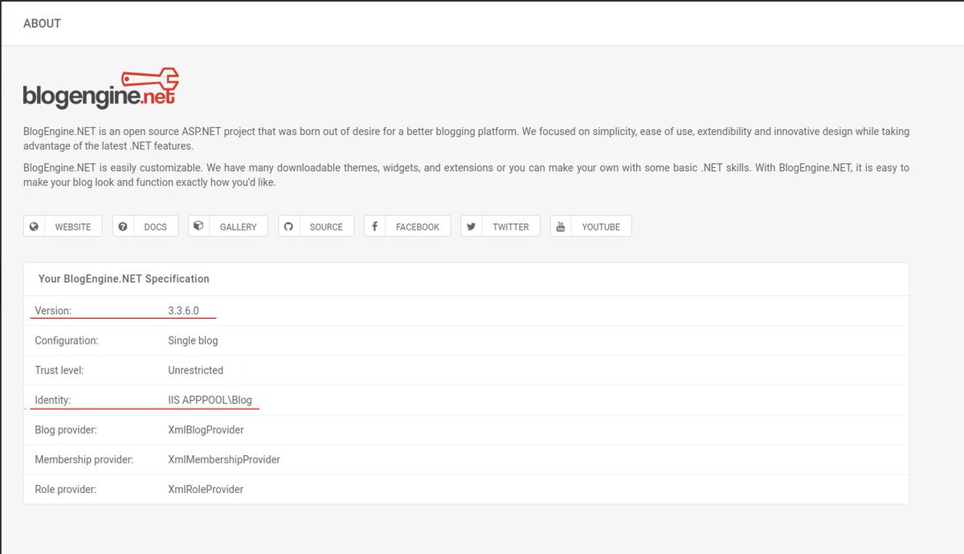This screenshot has height=554, width=964.
Task: Click the 'Version:' label
Action: click(53, 311)
